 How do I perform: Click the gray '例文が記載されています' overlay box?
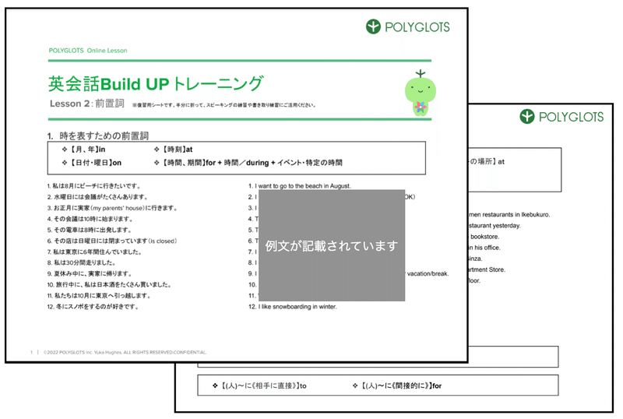pyautogui.click(x=332, y=245)
